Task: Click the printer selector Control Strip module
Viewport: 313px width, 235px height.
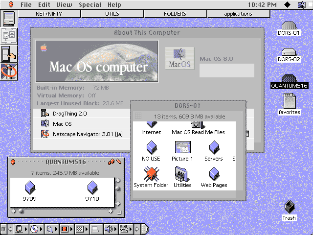Action: tap(96, 229)
